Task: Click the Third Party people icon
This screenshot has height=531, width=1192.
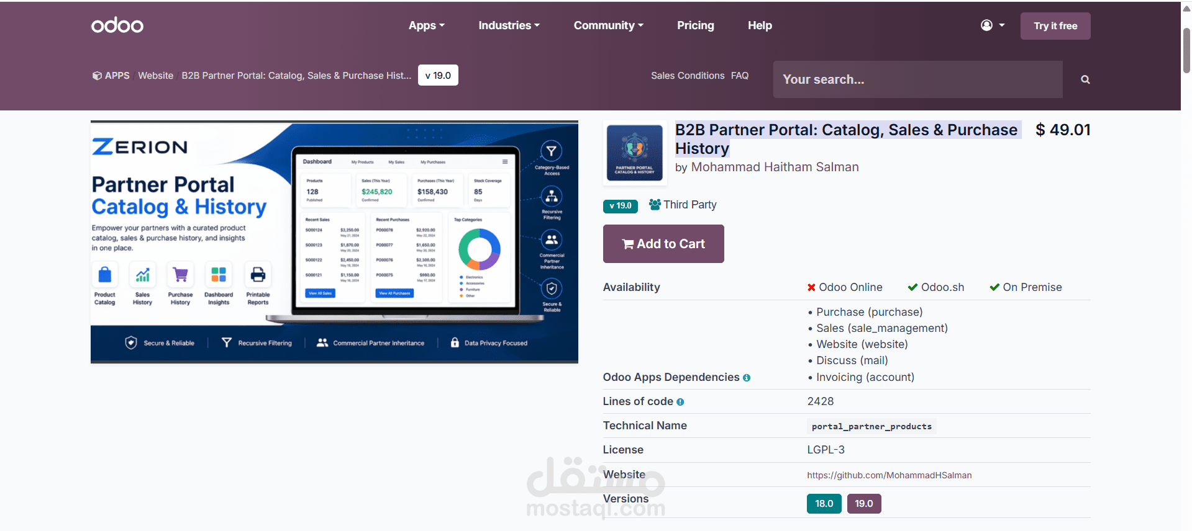Action: point(655,204)
